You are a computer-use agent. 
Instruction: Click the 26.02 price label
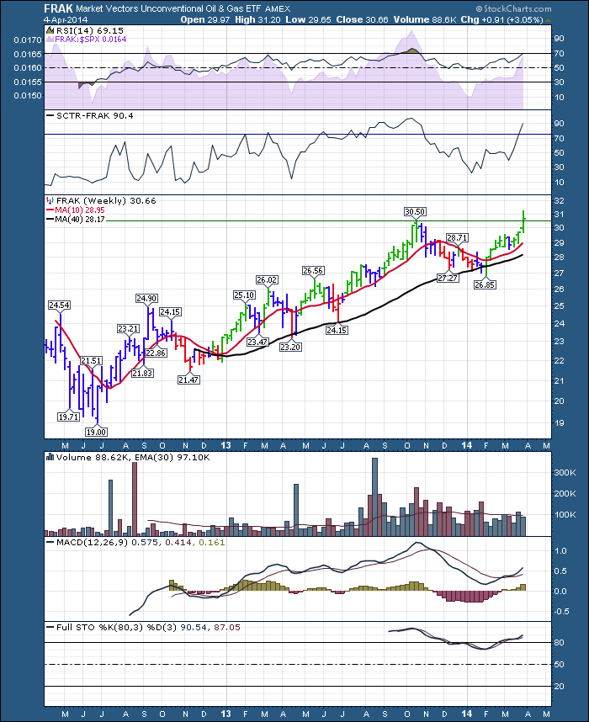coord(267,279)
